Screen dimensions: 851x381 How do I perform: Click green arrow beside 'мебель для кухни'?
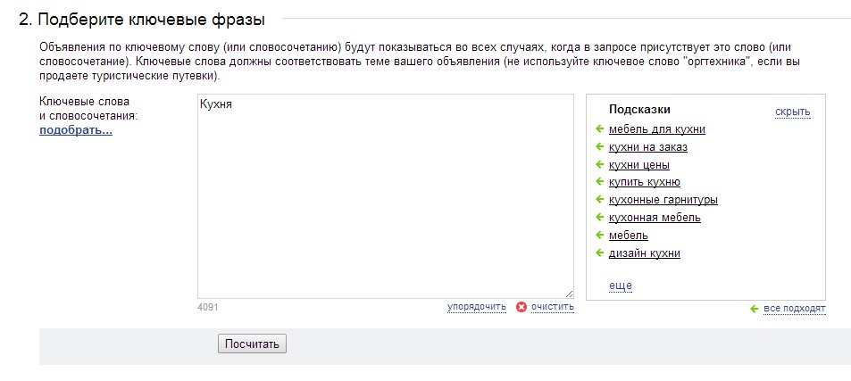coord(600,129)
